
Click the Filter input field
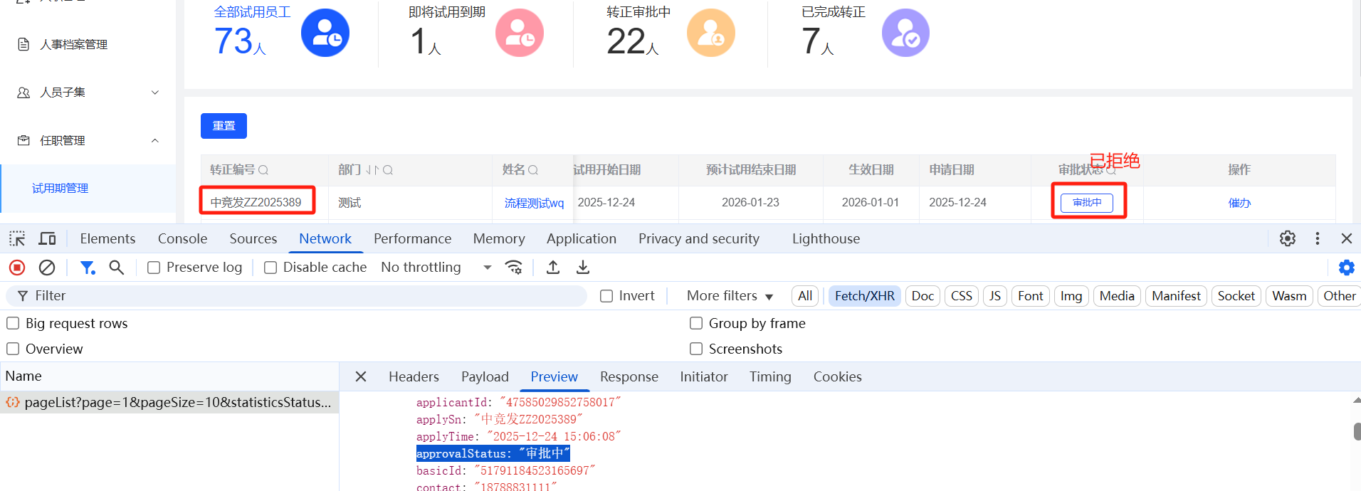click(x=299, y=296)
